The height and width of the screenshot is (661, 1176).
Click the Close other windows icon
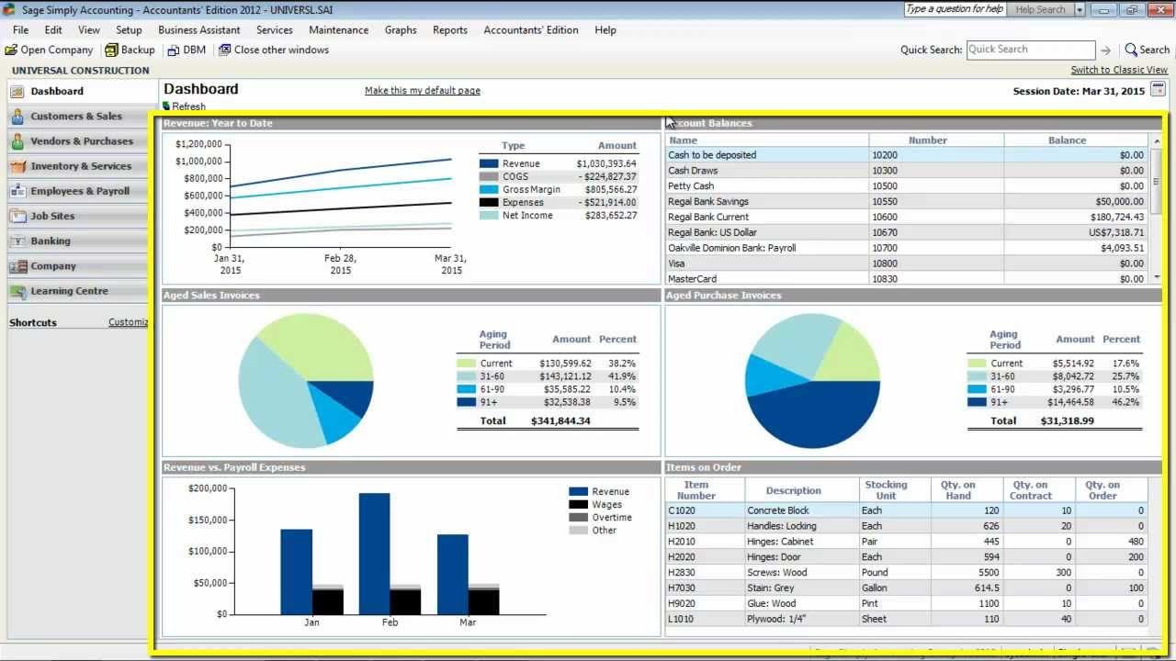(x=224, y=50)
